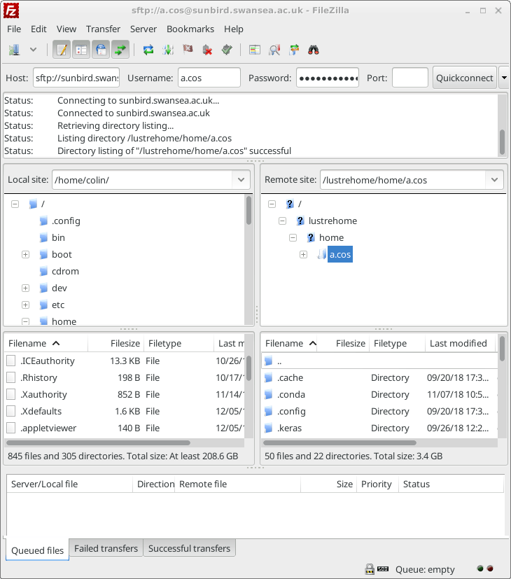Collapse remote lustrehome tree node
The image size is (511, 579).
pyautogui.click(x=283, y=221)
